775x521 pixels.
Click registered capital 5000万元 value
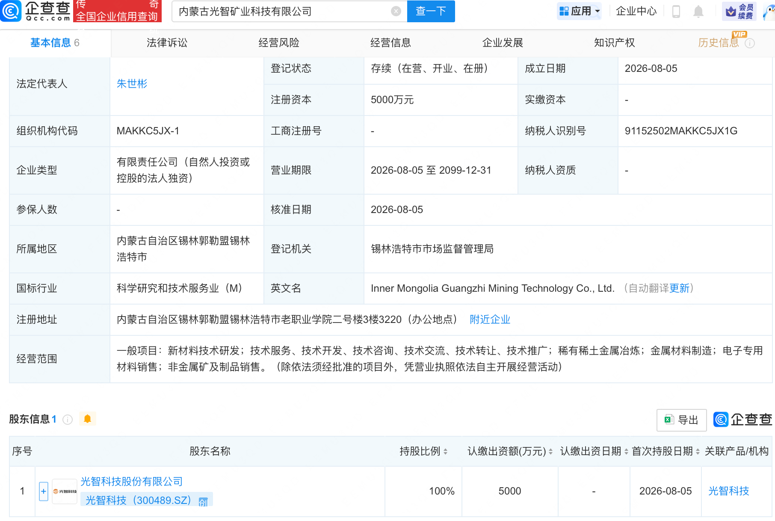click(392, 100)
